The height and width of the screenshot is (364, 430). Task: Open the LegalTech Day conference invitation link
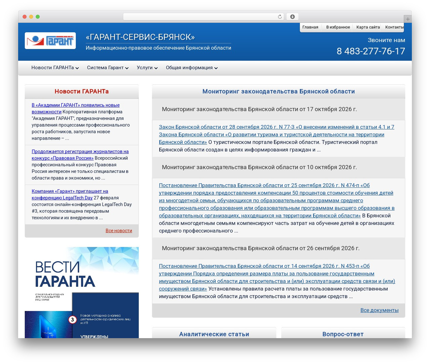70,194
